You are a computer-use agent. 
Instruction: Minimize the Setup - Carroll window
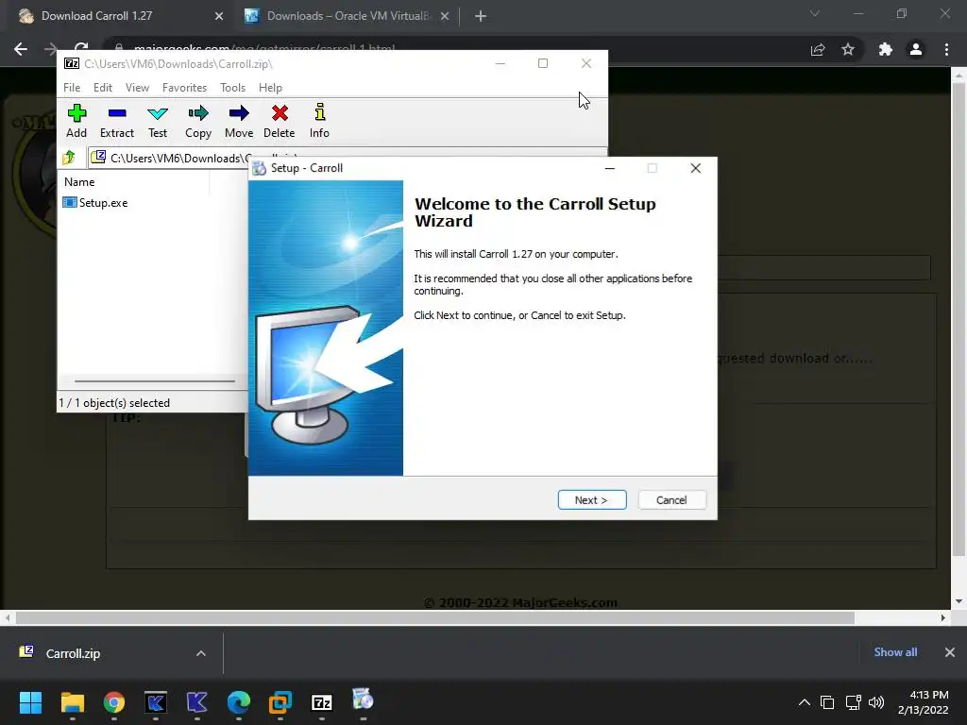point(610,168)
